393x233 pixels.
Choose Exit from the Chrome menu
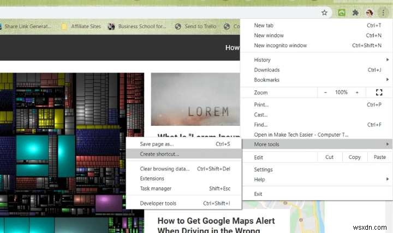click(x=316, y=194)
